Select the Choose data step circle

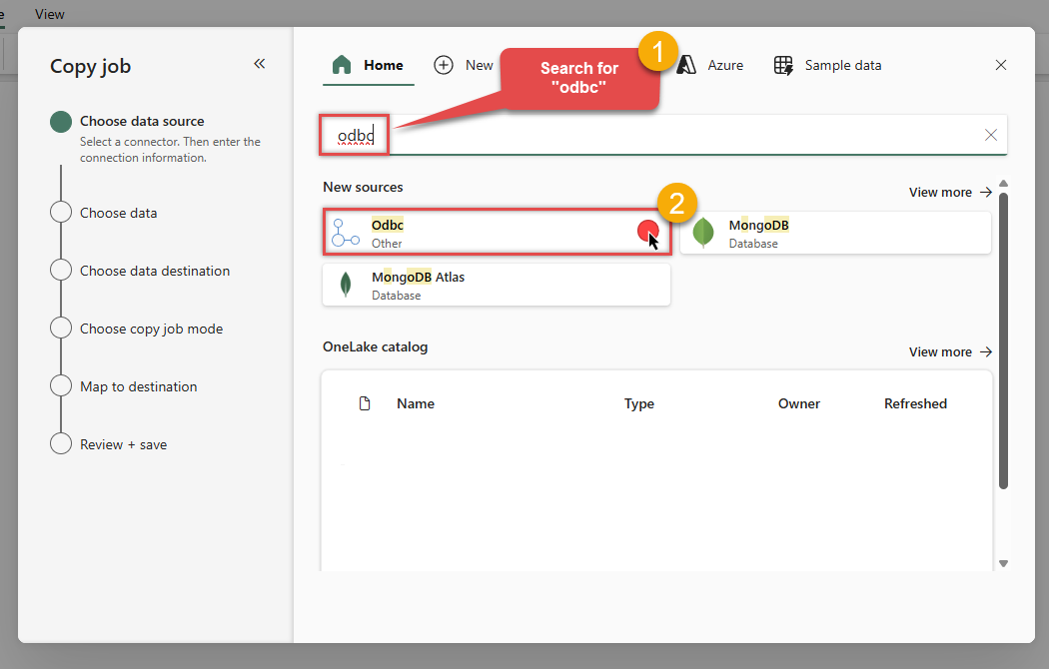(60, 212)
